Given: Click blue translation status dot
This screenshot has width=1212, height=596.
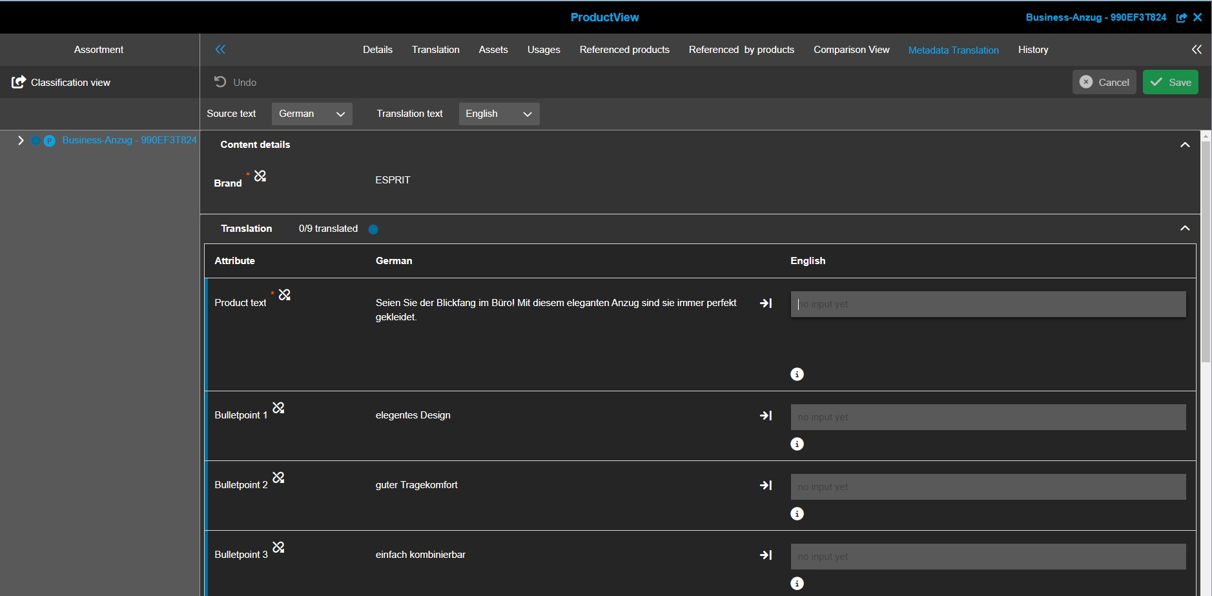Looking at the screenshot, I should point(373,229).
